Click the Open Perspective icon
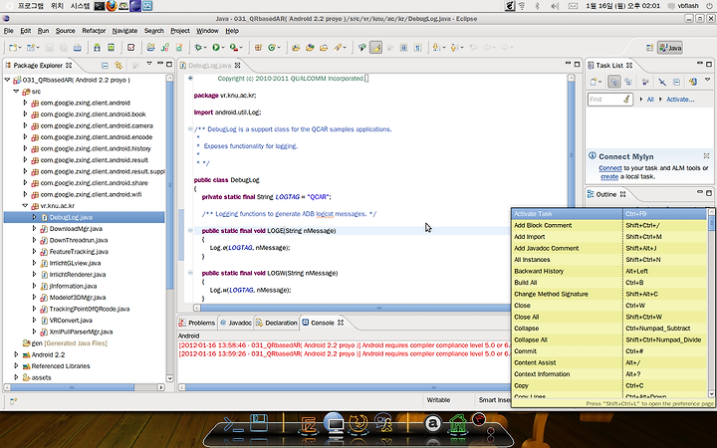Image resolution: width=717 pixels, height=448 pixels. 649,48
